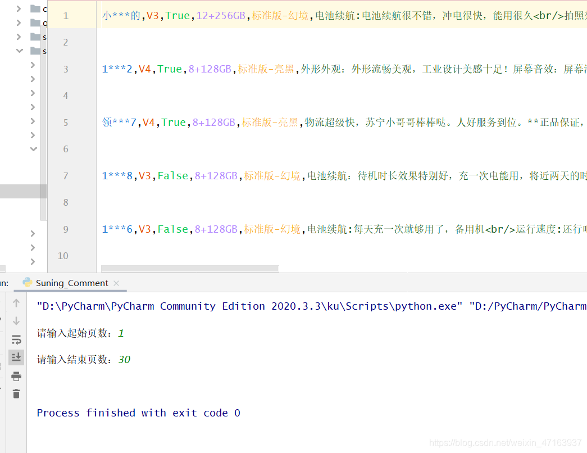Click the Print icon in Run toolbar
The height and width of the screenshot is (453, 587).
(16, 376)
